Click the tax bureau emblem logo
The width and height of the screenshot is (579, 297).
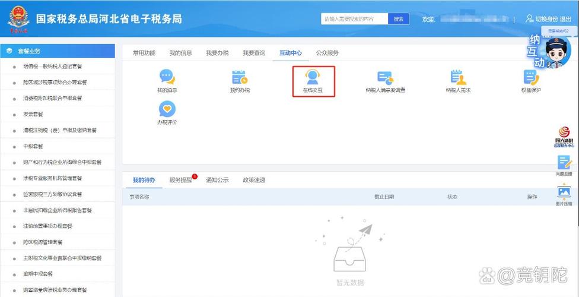tap(18, 19)
